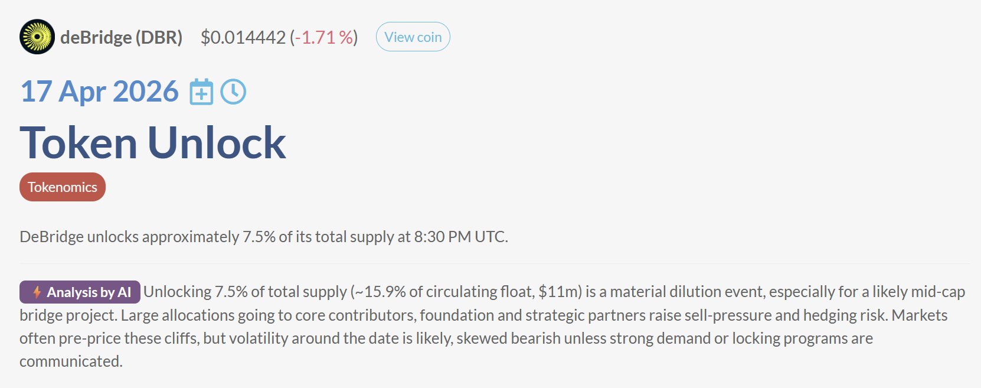Click the clock icon beside the date
The height and width of the screenshot is (388, 981).
pos(233,92)
